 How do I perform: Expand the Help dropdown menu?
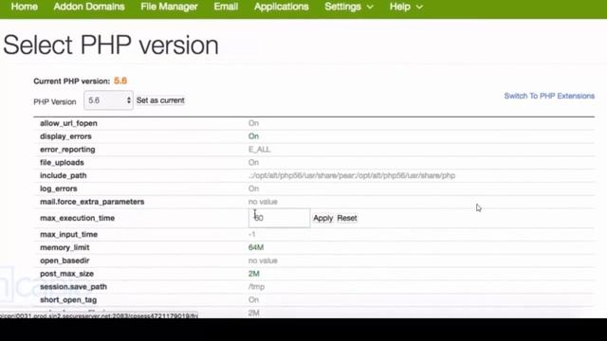pos(406,7)
